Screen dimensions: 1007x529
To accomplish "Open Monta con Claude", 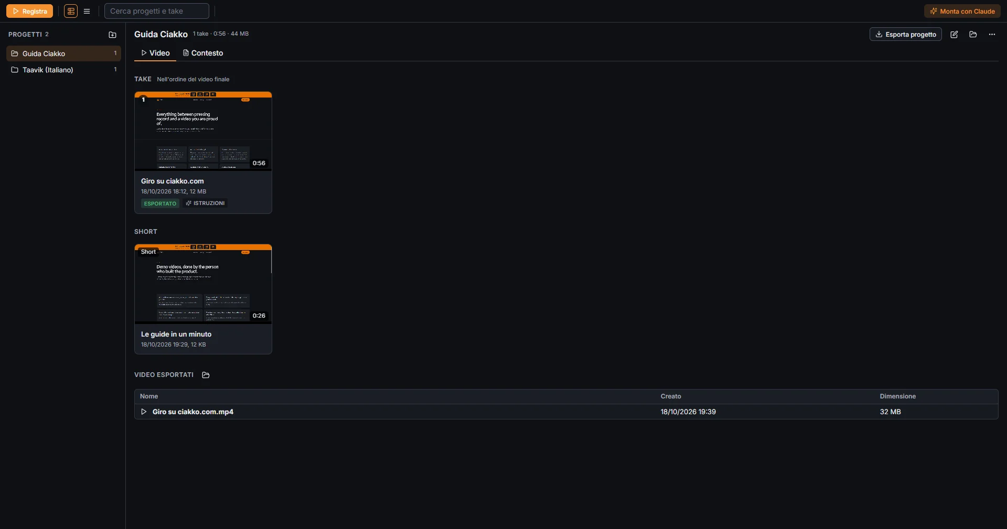I will pos(962,11).
